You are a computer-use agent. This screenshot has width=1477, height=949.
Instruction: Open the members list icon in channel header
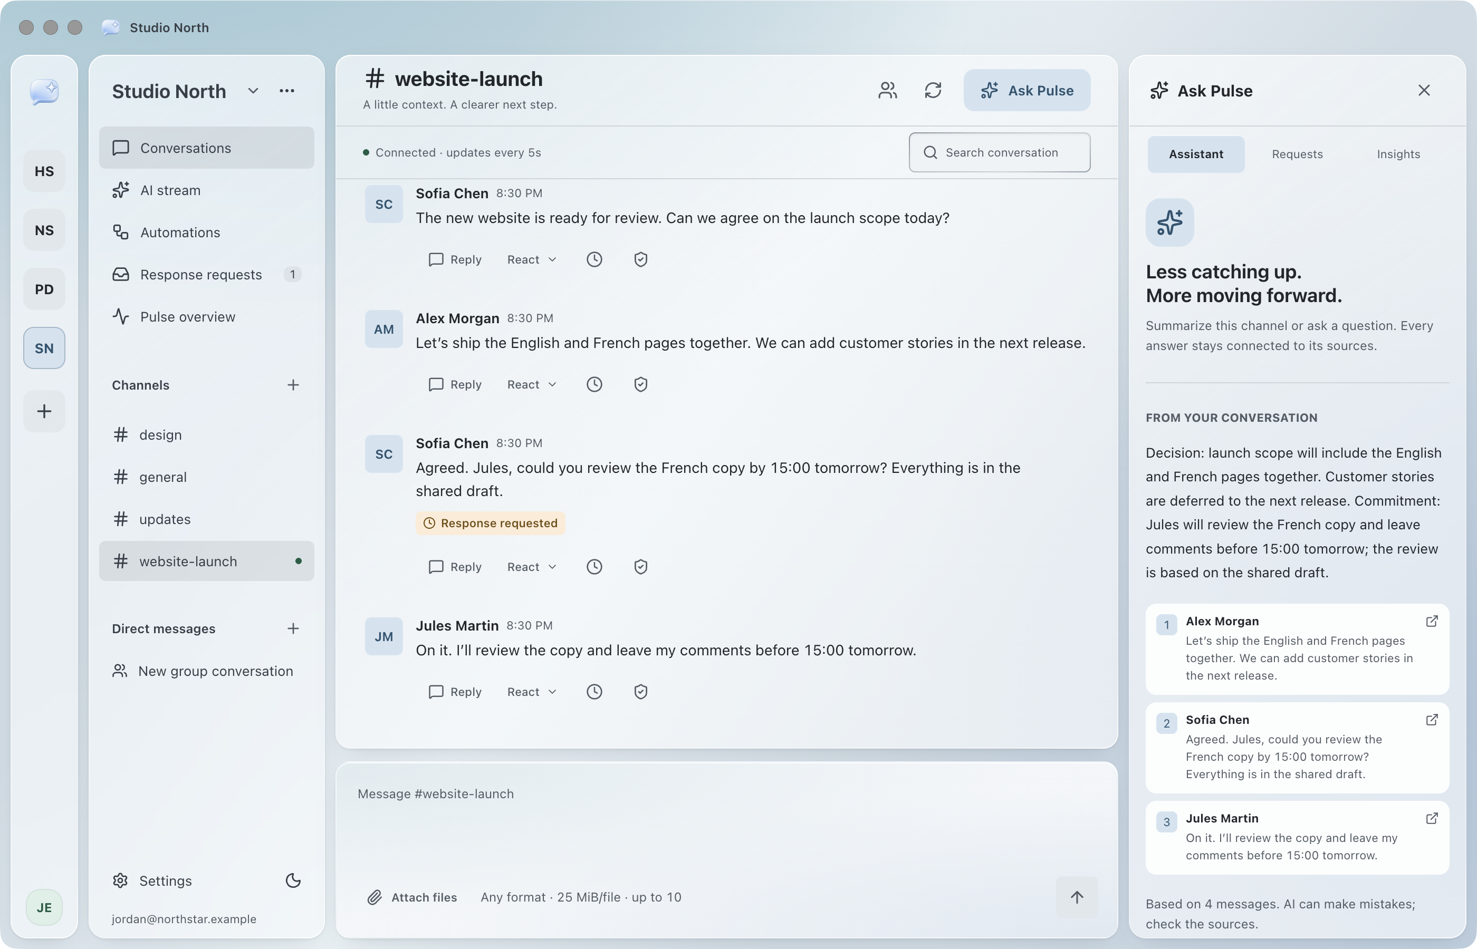pyautogui.click(x=887, y=91)
